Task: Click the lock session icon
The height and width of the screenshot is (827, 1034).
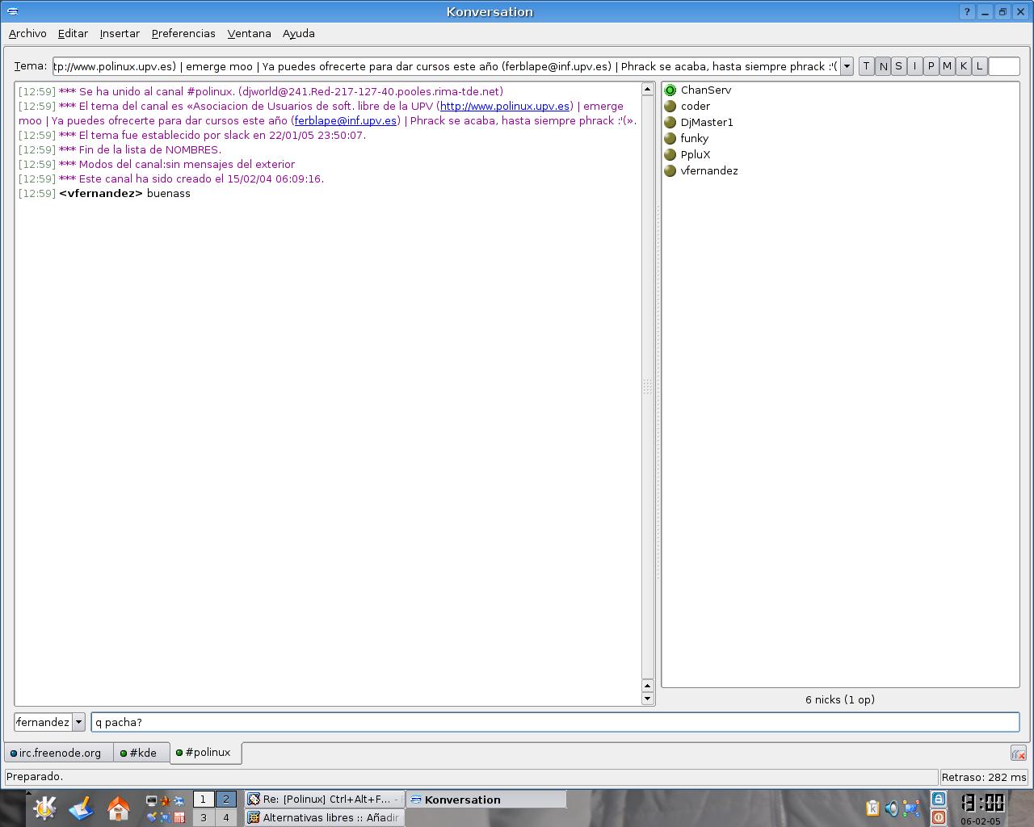Action: (938, 799)
